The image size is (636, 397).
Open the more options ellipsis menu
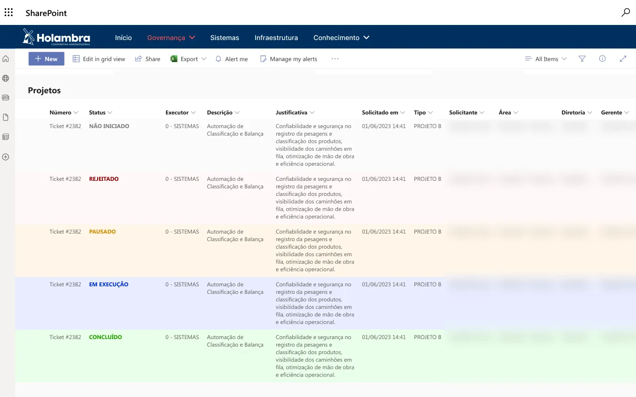point(335,59)
